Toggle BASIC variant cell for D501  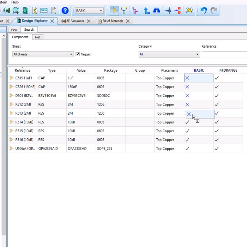tap(199, 96)
